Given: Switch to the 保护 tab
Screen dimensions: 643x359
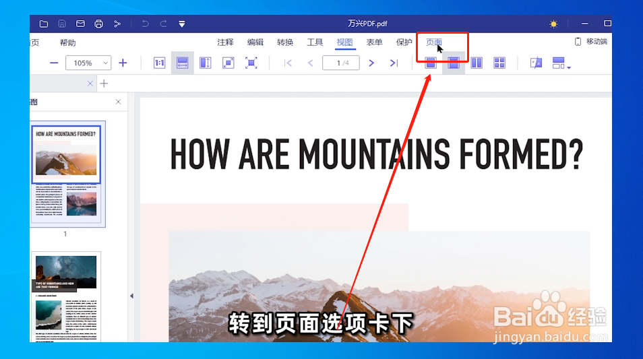Looking at the screenshot, I should (404, 42).
